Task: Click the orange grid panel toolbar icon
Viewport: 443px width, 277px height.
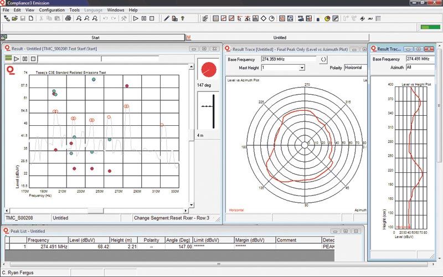Action: (282, 19)
